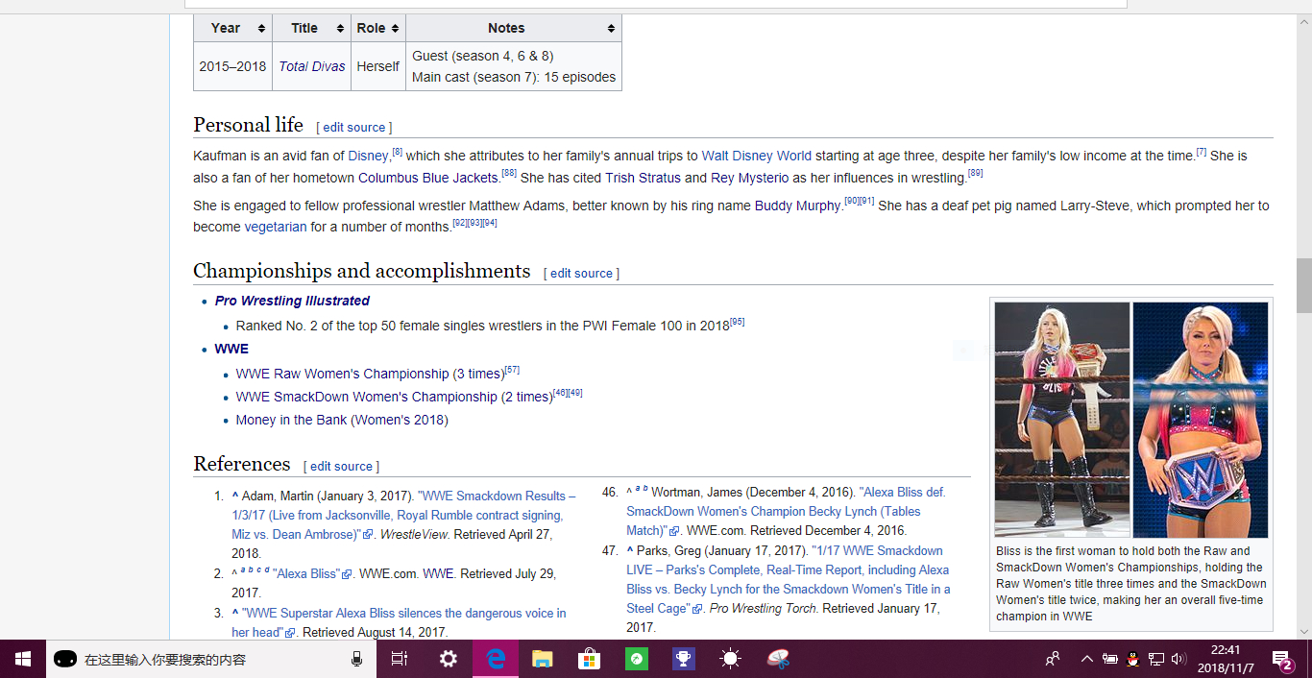The image size is (1312, 678).
Task: Open Microsoft Store from the taskbar
Action: [x=589, y=659]
